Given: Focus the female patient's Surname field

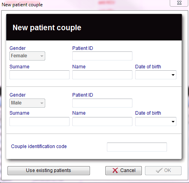Looking at the screenshot, I should (39, 75).
